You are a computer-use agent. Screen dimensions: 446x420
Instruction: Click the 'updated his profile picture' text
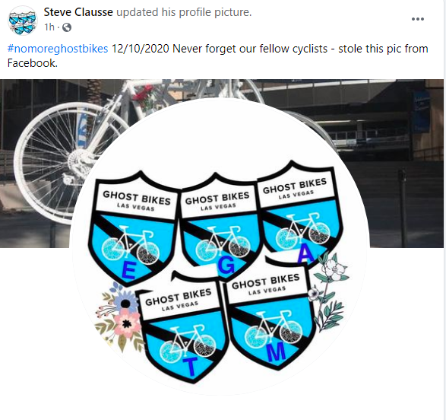pyautogui.click(x=185, y=12)
